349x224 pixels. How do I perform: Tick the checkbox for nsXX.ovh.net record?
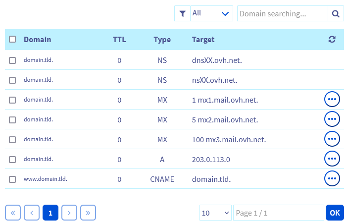[12, 80]
